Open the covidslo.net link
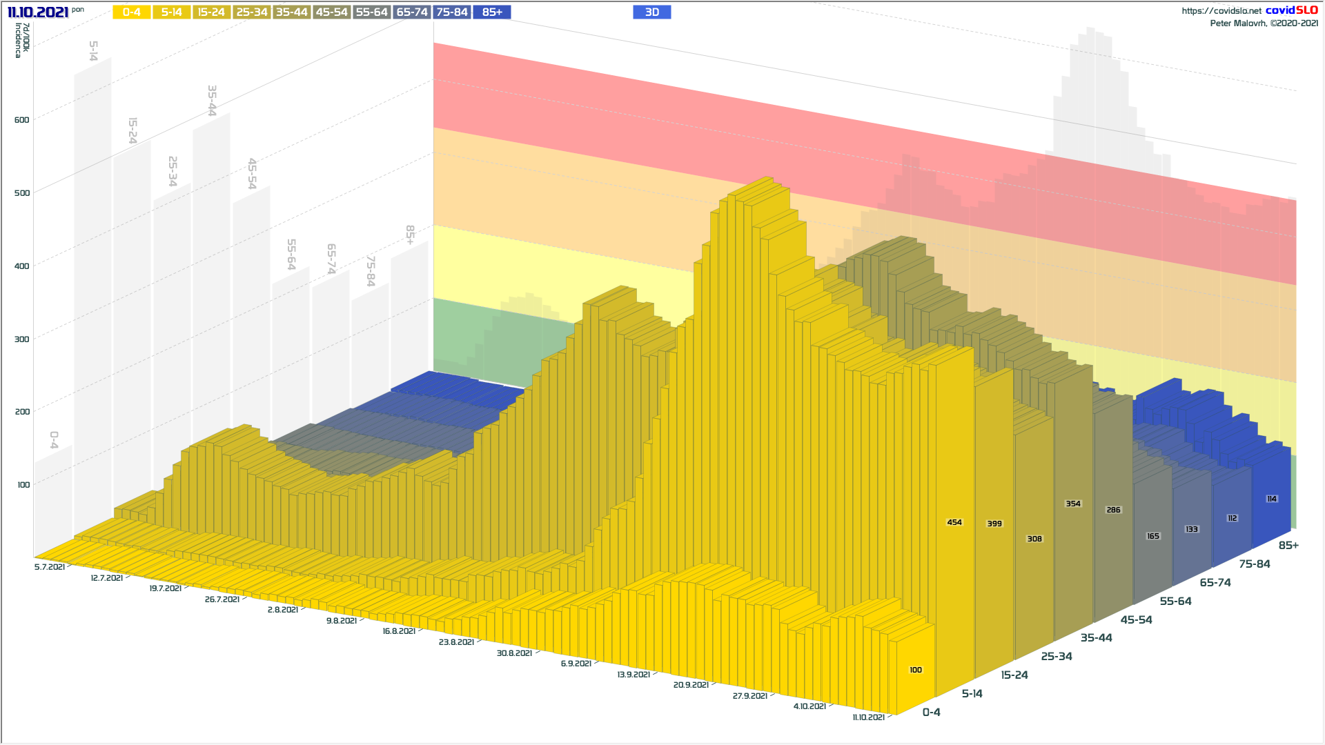The height and width of the screenshot is (745, 1325). tap(1221, 11)
